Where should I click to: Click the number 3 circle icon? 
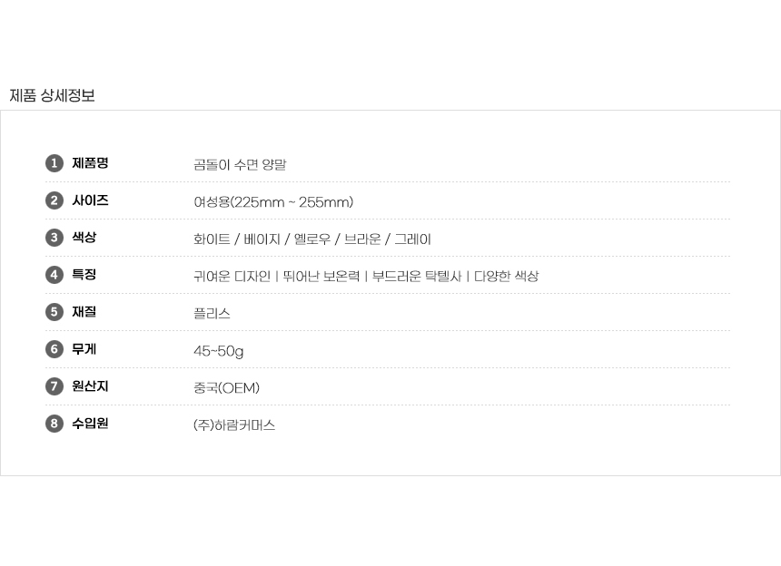(54, 238)
